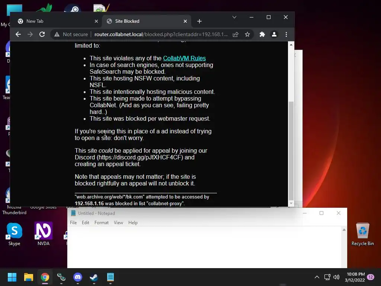Click the Discord invite URL text

(x=140, y=158)
